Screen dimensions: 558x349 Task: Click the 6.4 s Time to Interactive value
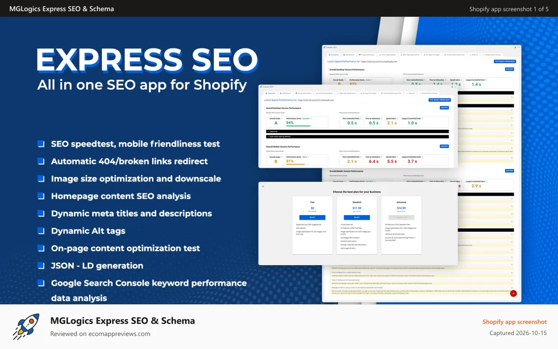[374, 161]
